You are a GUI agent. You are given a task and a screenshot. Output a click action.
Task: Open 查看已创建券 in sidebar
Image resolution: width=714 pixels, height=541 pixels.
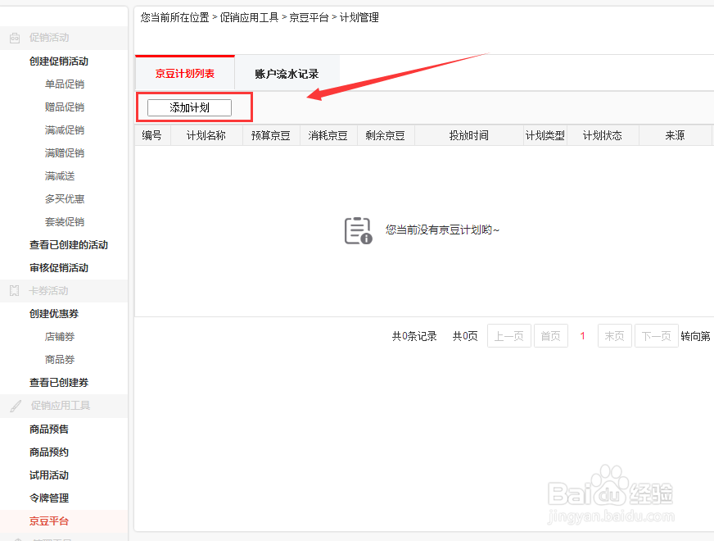point(59,383)
